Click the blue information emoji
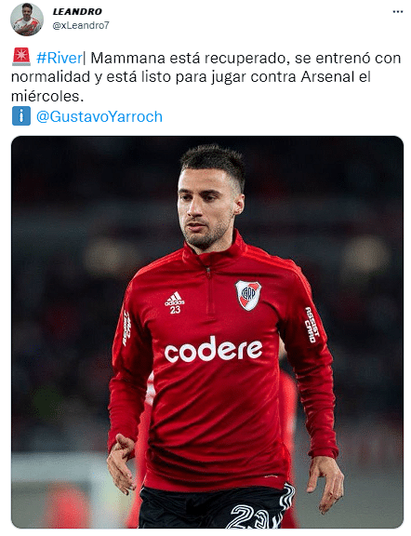This screenshot has height=536, width=411. click(x=21, y=116)
